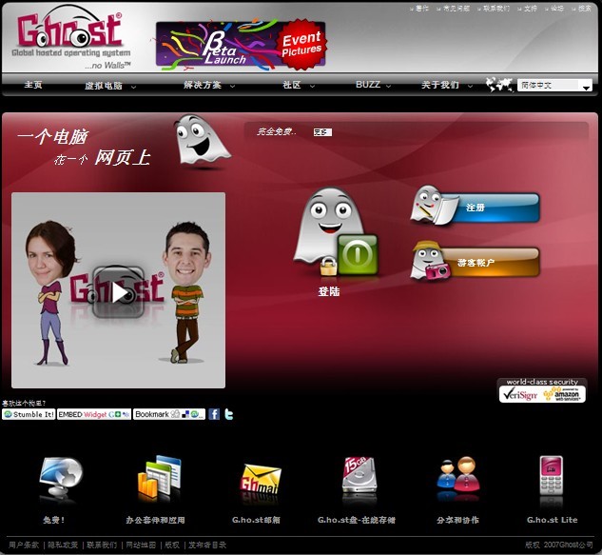Open the BUZZ menu item
Viewport: 602px width, 555px height.
tap(368, 85)
